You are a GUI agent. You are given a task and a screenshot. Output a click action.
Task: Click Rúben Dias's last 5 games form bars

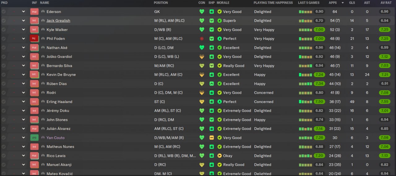point(305,84)
